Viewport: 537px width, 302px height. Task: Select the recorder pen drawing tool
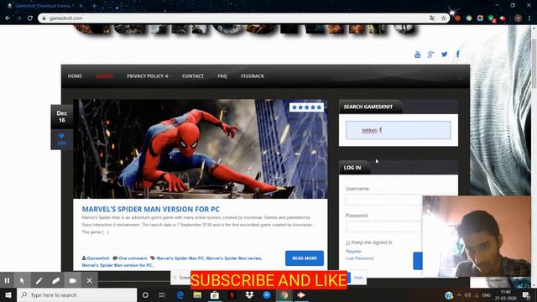click(39, 280)
